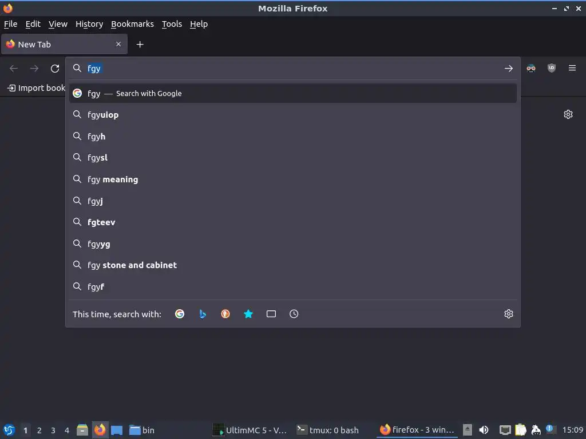Screen dimensions: 586x439
Task: Open the Tools menu
Action: point(172,24)
